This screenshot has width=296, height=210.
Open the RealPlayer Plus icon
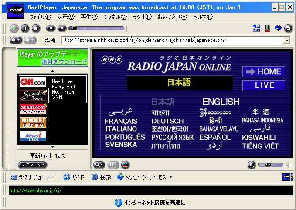tap(256, 28)
